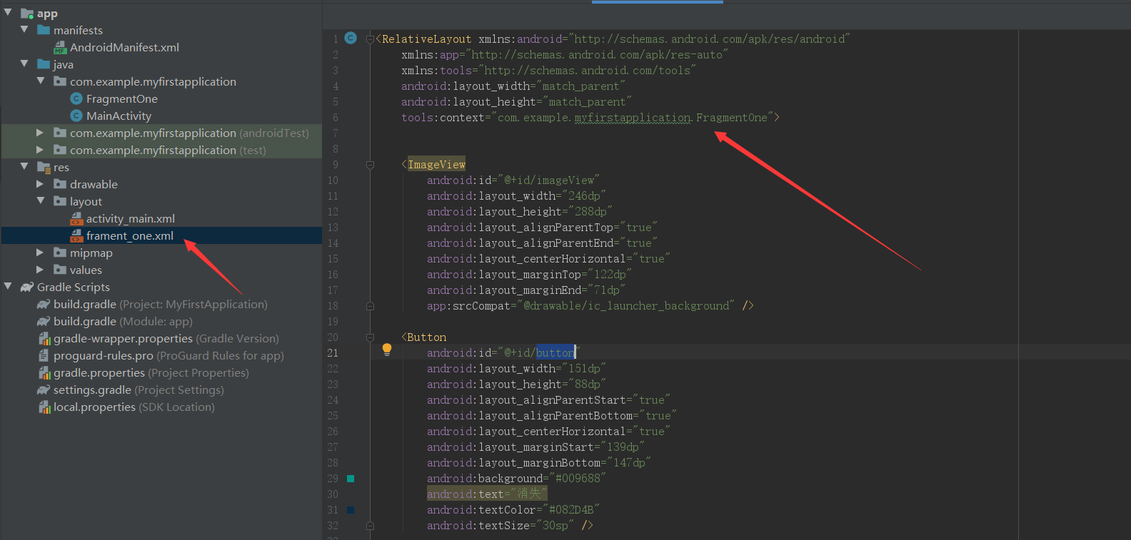Collapse the layout folder arrow

point(41,200)
